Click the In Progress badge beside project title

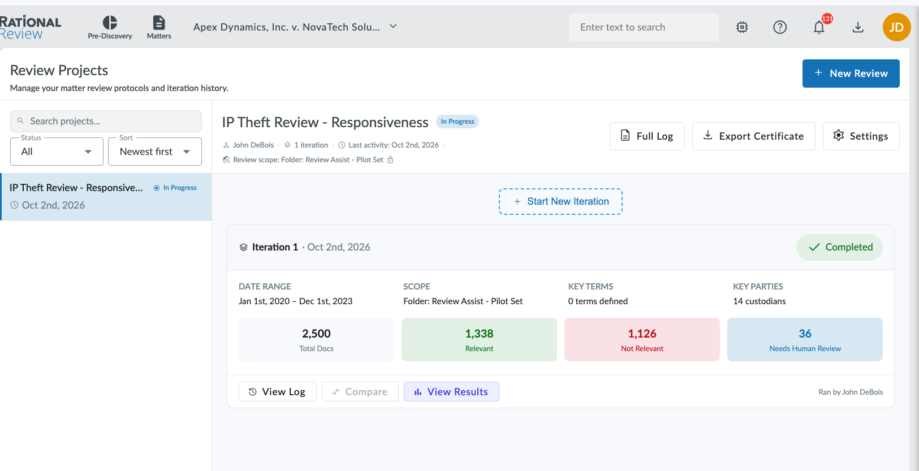pyautogui.click(x=458, y=122)
